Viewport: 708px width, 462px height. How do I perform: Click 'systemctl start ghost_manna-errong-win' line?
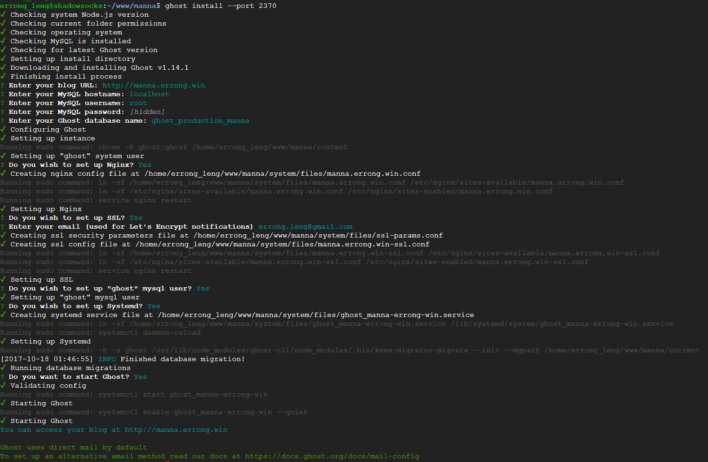pyautogui.click(x=134, y=394)
